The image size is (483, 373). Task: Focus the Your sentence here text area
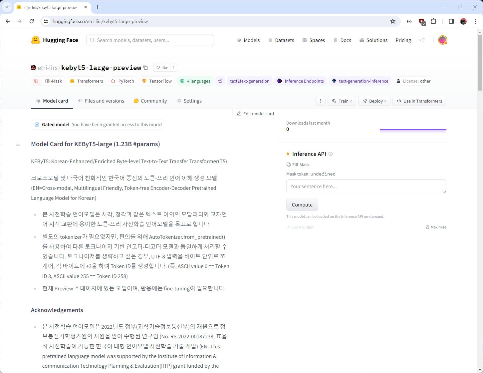(x=366, y=186)
